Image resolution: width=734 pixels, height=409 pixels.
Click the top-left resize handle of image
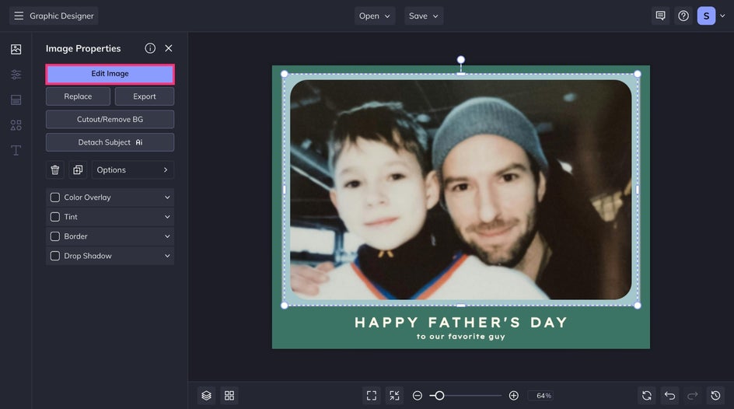[x=284, y=74]
